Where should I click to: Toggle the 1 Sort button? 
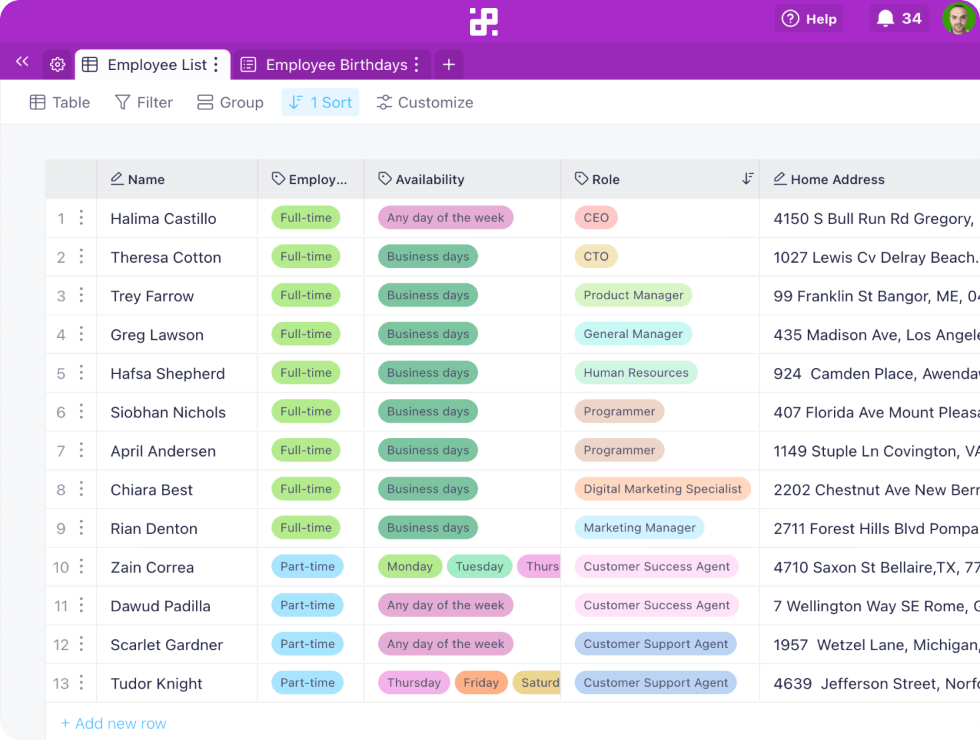point(321,103)
